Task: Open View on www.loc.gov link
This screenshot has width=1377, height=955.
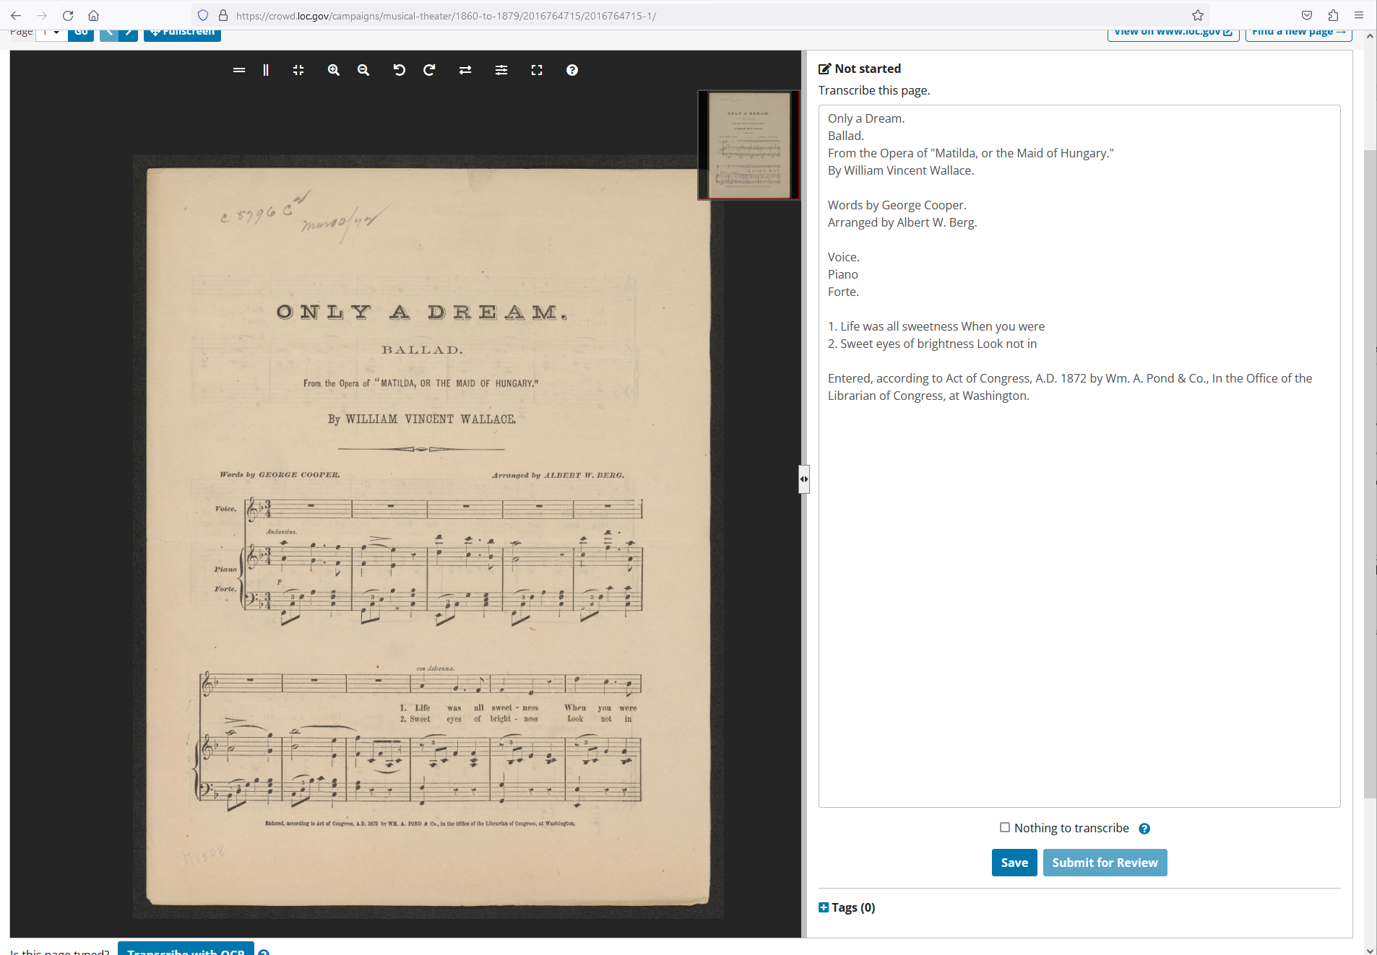Action: (1173, 33)
